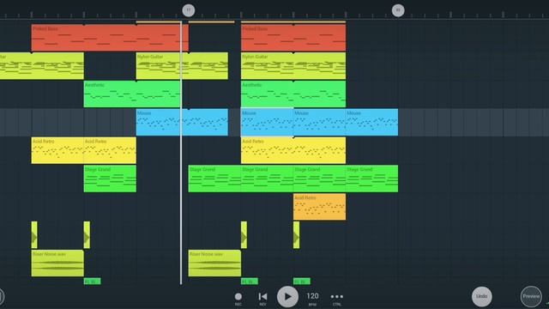549x309 pixels.
Task: Click the tan marker bar above the second Picked Bass clip
Action: (293, 21)
